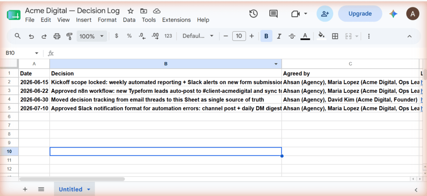Apply percent format
Image resolution: width=427 pixels, height=196 pixels.
[x=129, y=36]
